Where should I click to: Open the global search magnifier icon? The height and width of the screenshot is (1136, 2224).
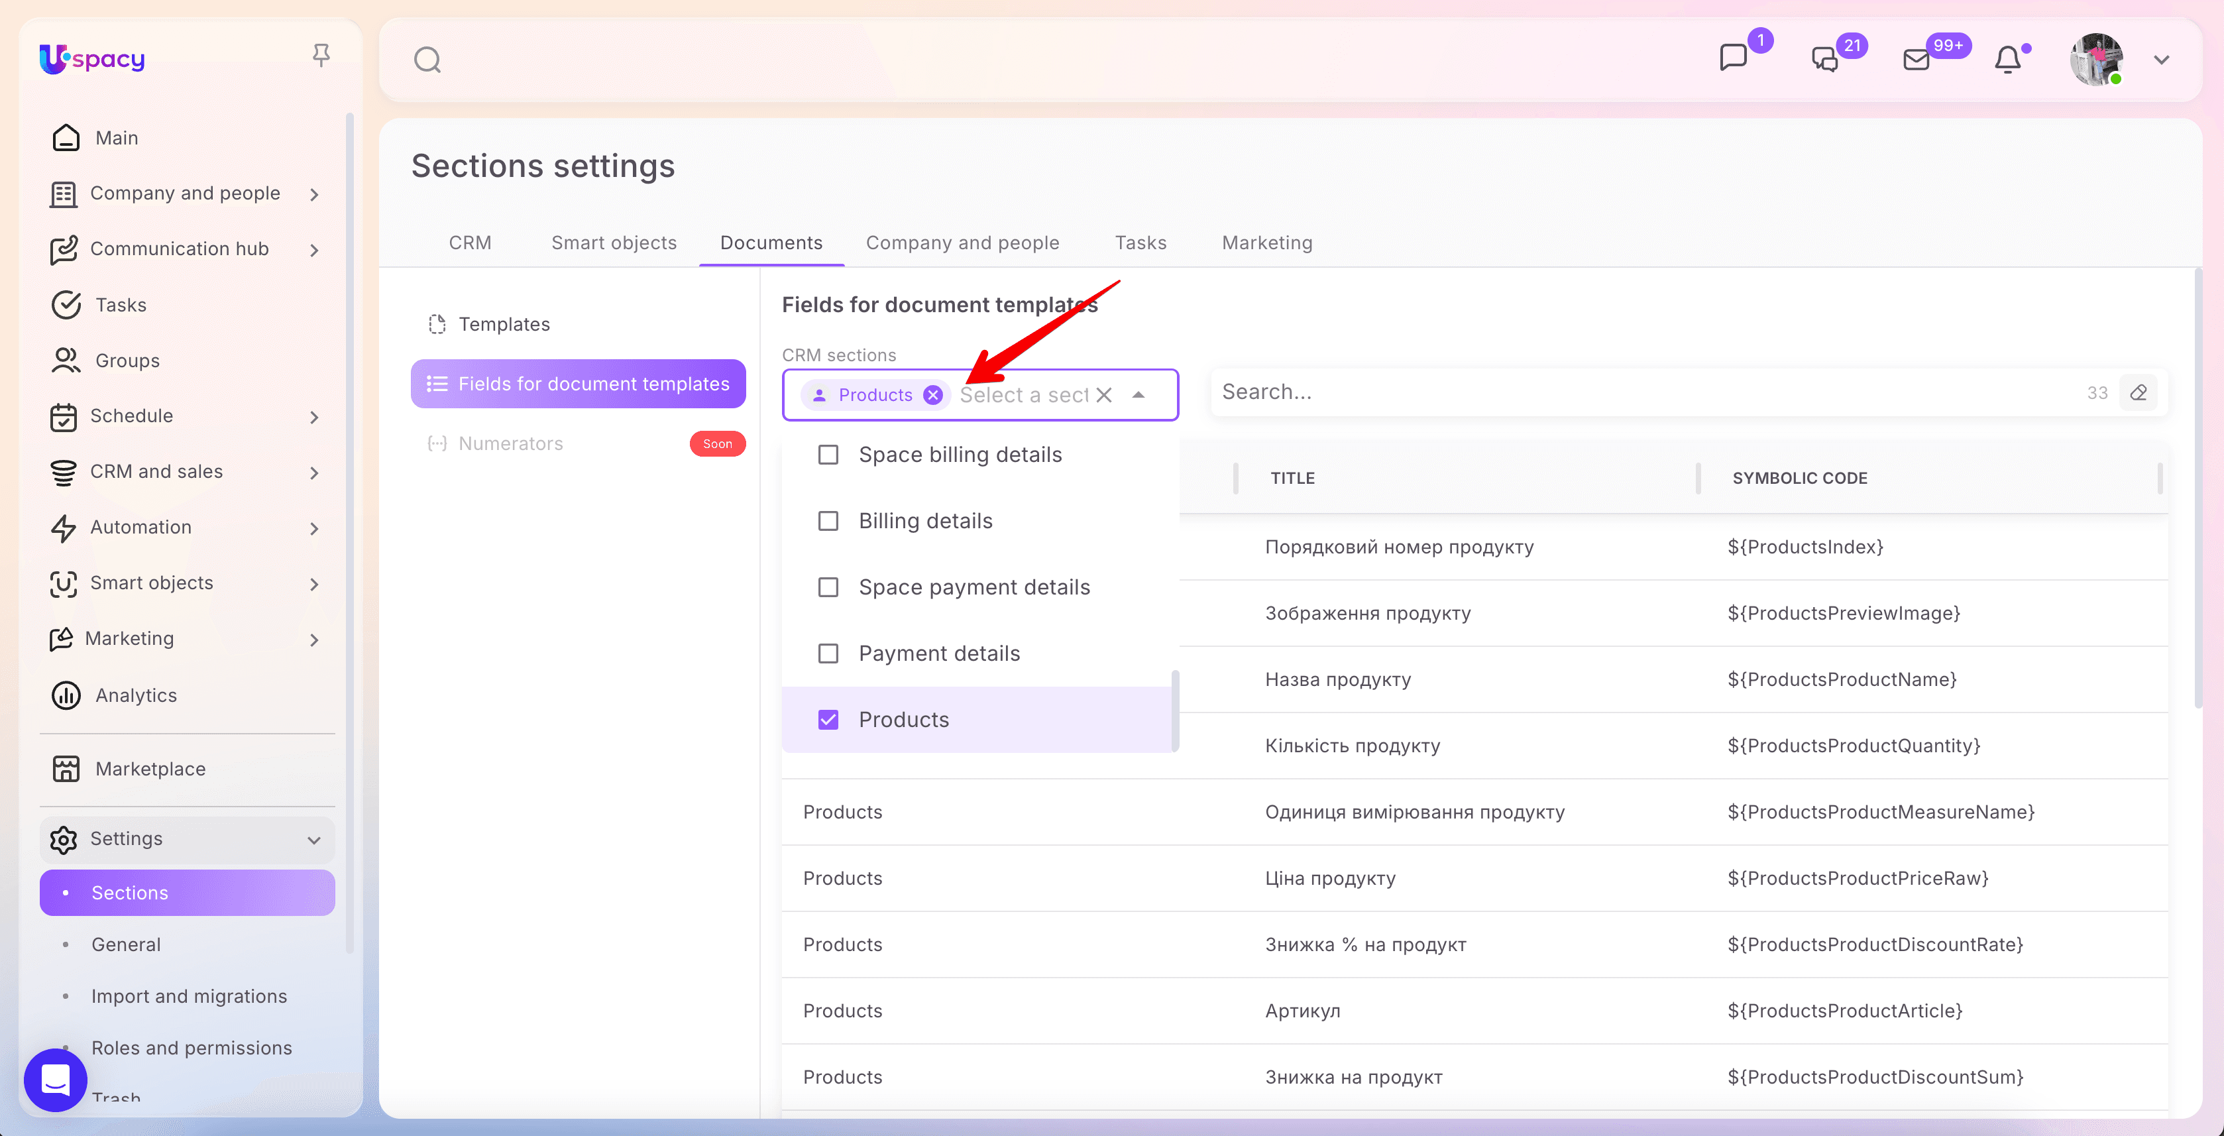(x=427, y=60)
